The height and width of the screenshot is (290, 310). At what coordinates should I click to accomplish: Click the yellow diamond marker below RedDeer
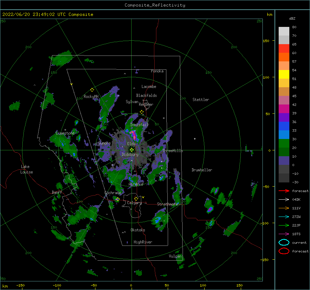[x=142, y=112]
